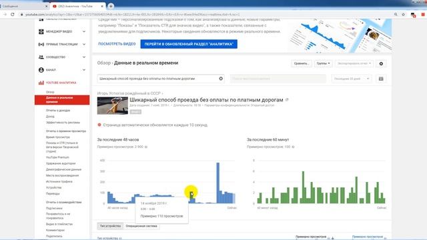Click the channel name breadcrumb above the video
The width and height of the screenshot is (427, 240).
(129, 93)
